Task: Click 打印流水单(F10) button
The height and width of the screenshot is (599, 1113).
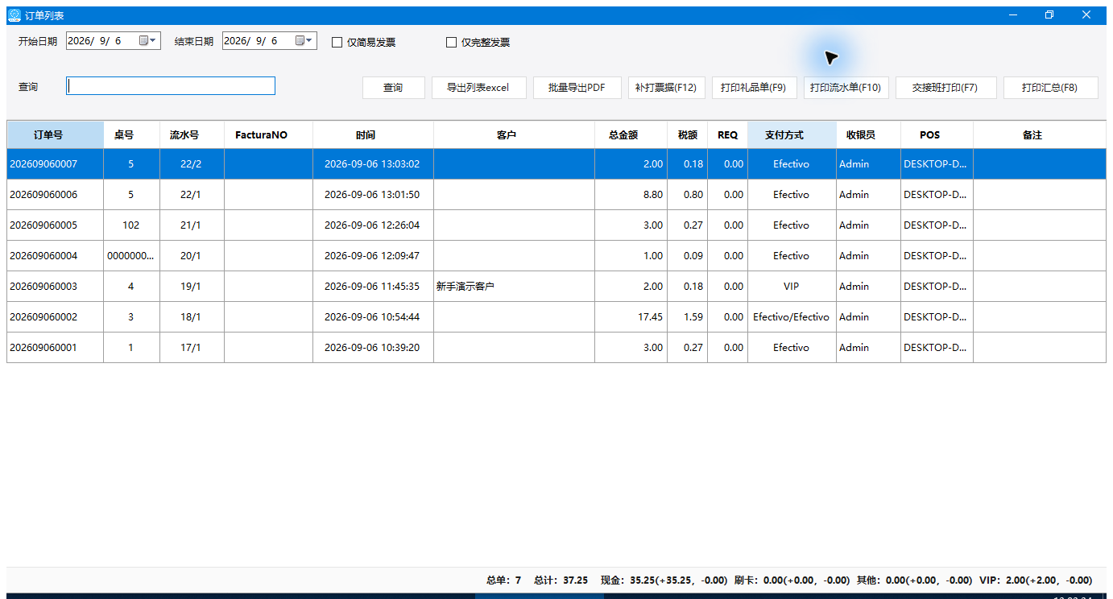Action: click(846, 88)
